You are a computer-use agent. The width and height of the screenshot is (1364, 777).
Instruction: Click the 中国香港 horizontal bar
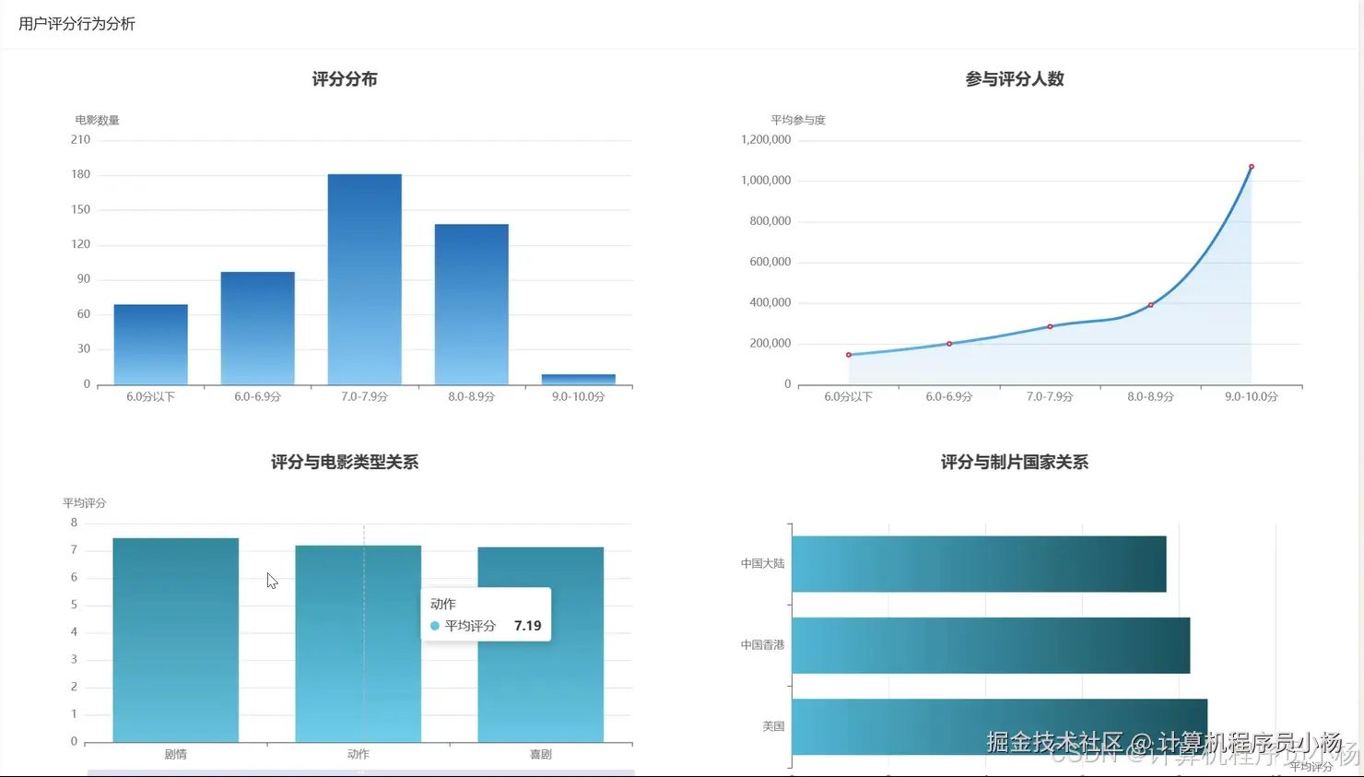coord(991,645)
